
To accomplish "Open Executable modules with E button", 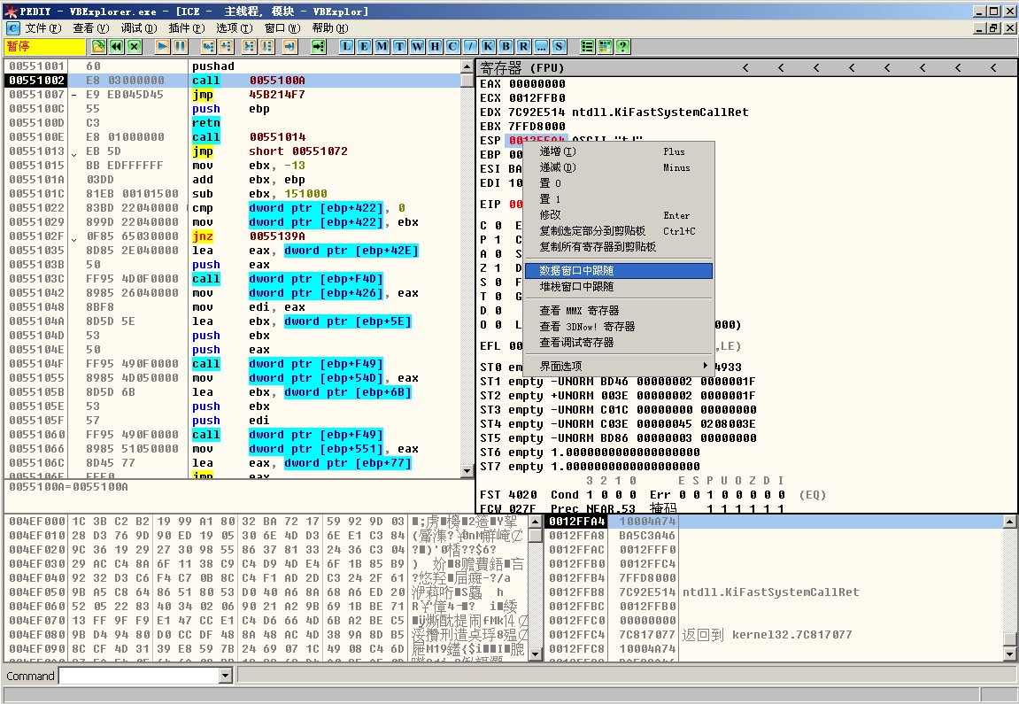I will [364, 46].
